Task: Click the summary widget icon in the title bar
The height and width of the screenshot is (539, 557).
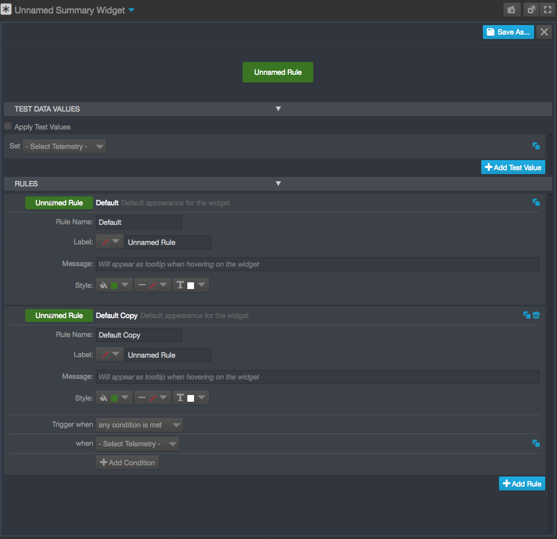Action: click(6, 9)
